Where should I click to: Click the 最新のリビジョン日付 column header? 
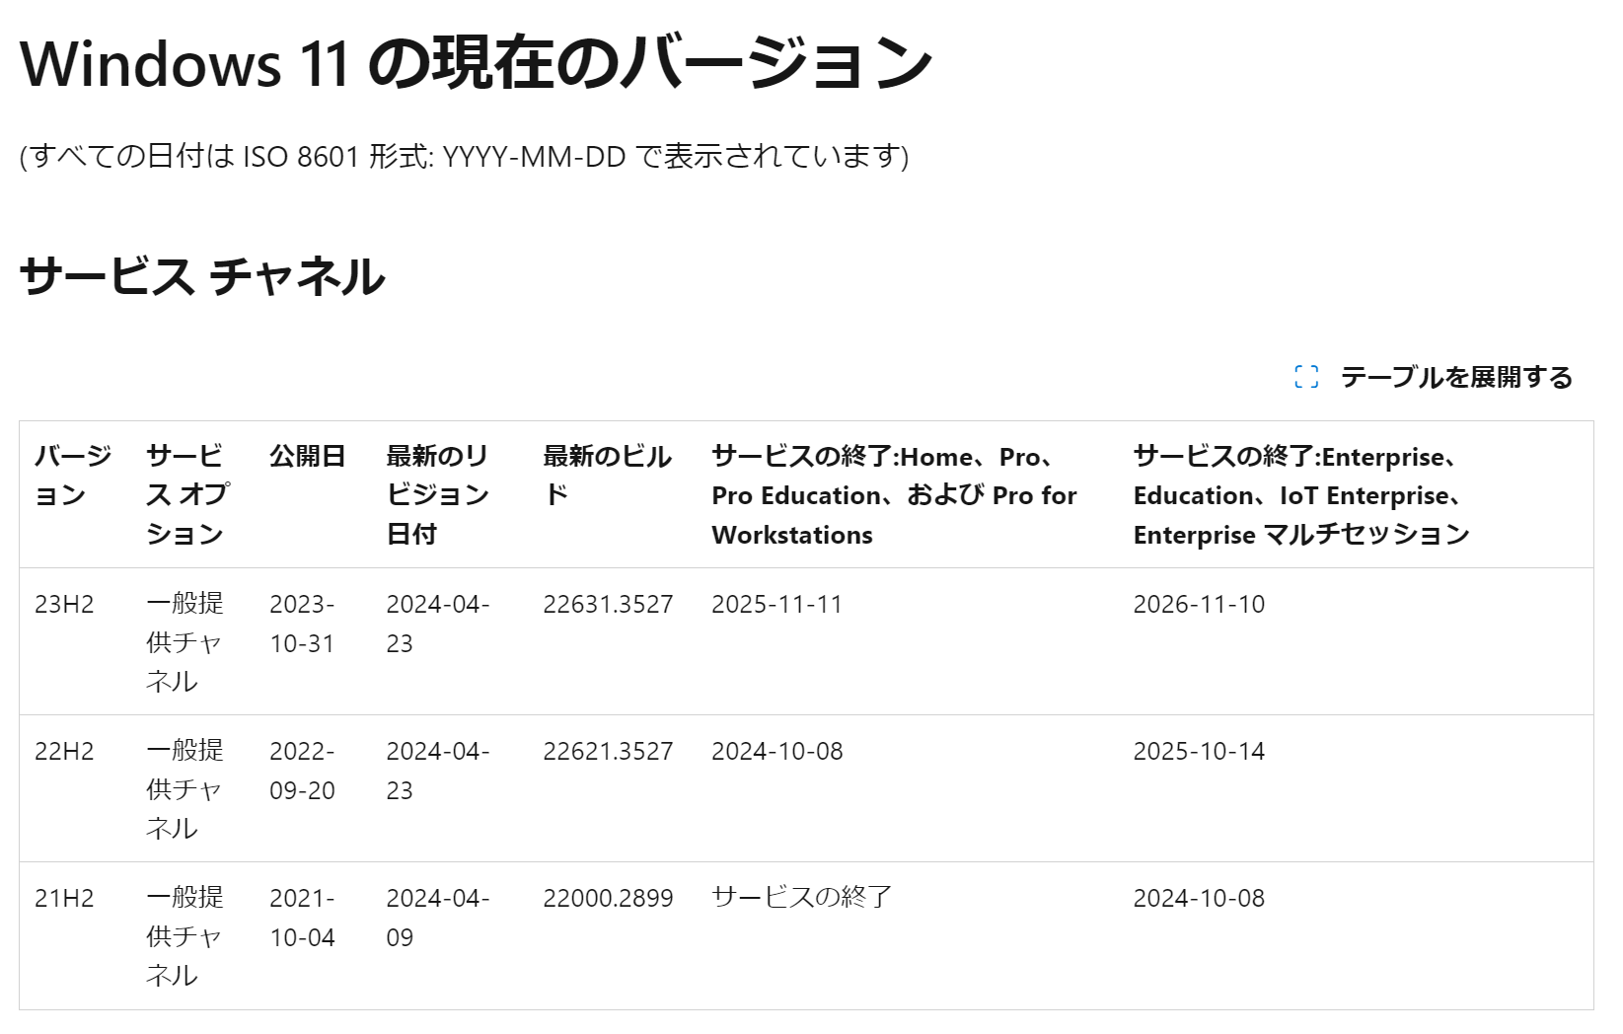click(x=437, y=494)
